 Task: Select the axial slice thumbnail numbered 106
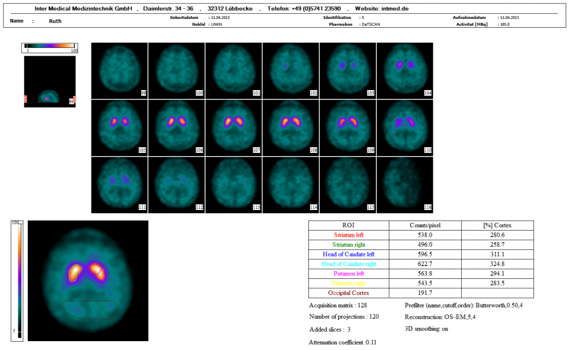(x=176, y=127)
